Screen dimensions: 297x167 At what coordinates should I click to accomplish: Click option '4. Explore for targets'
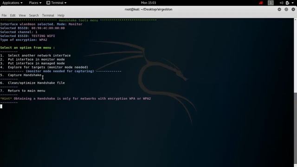[x=44, y=67]
